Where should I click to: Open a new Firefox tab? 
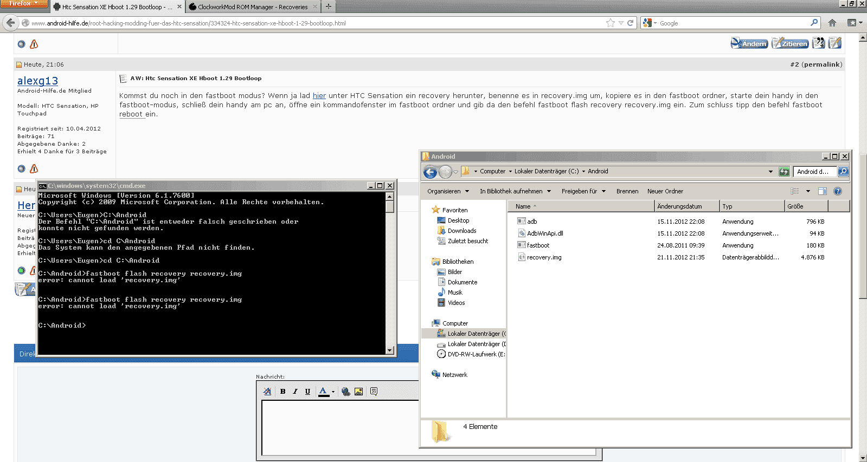point(328,6)
